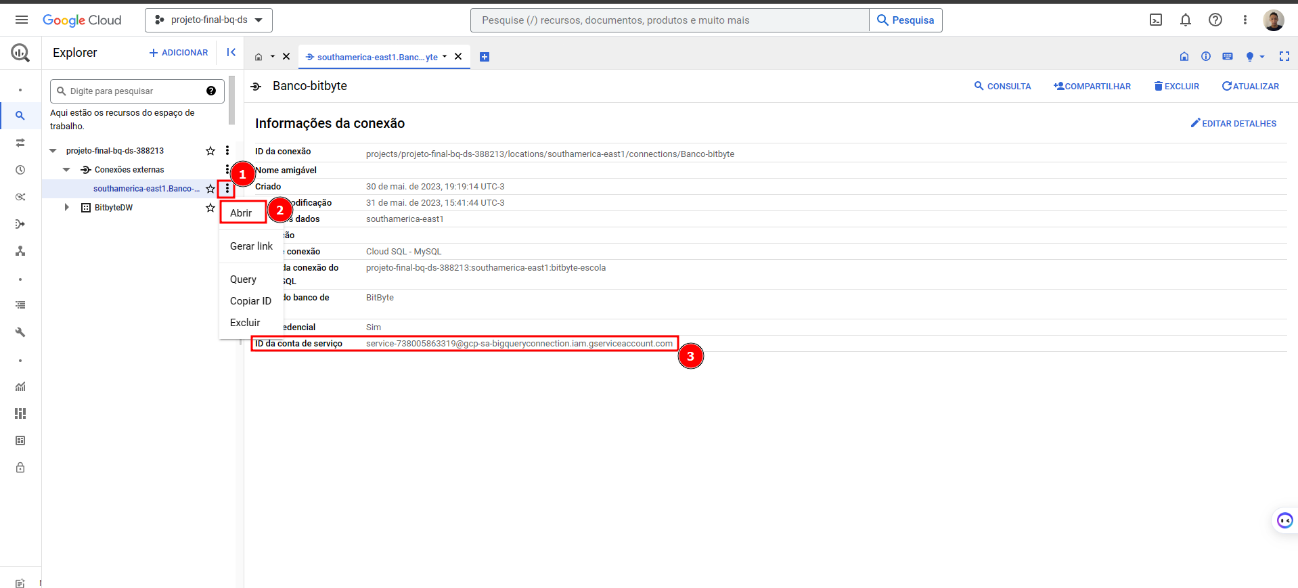Choose Copiar ID in the context menu
The width and height of the screenshot is (1298, 588).
pos(251,301)
